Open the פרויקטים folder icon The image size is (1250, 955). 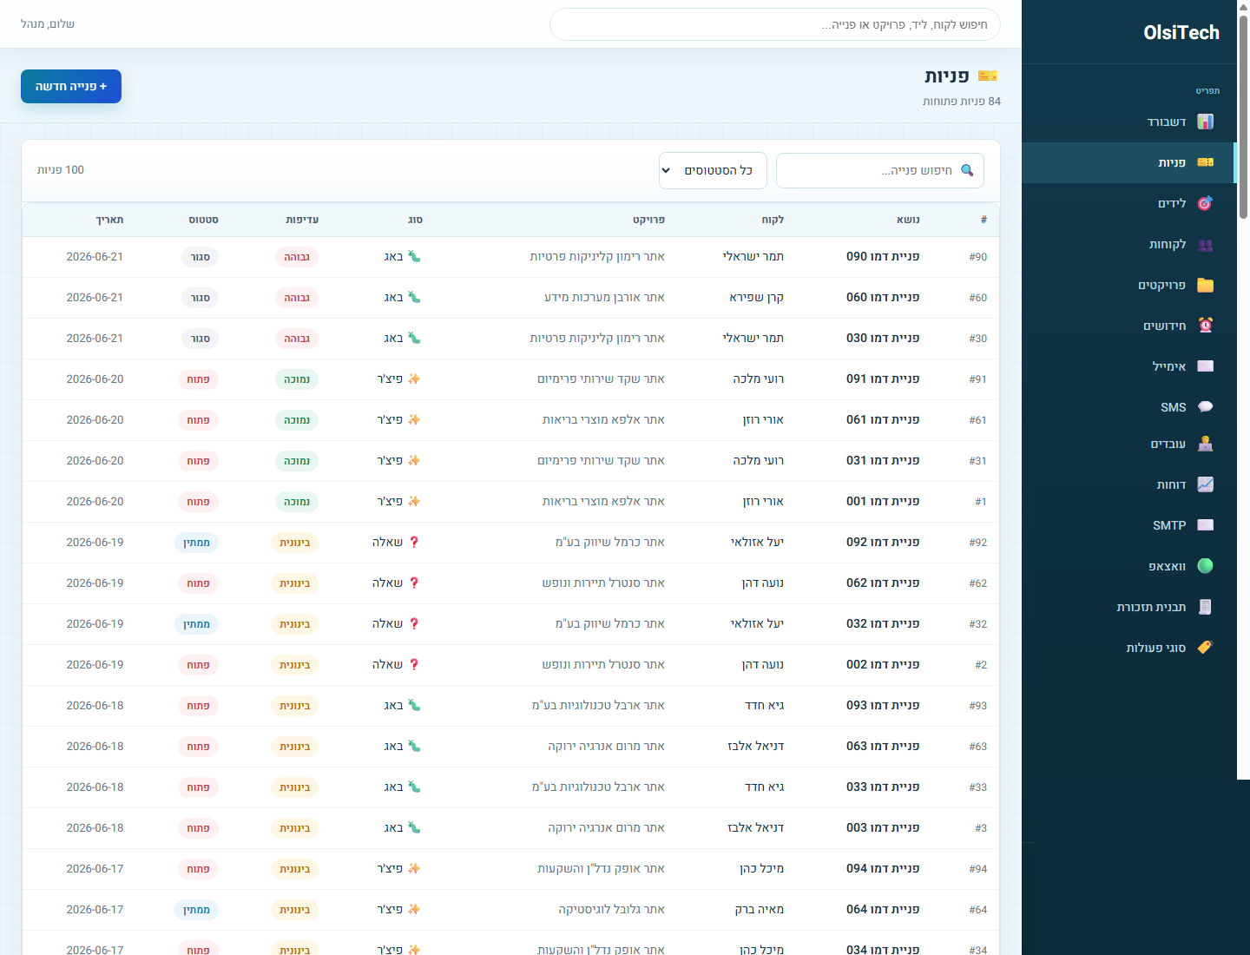click(1205, 285)
